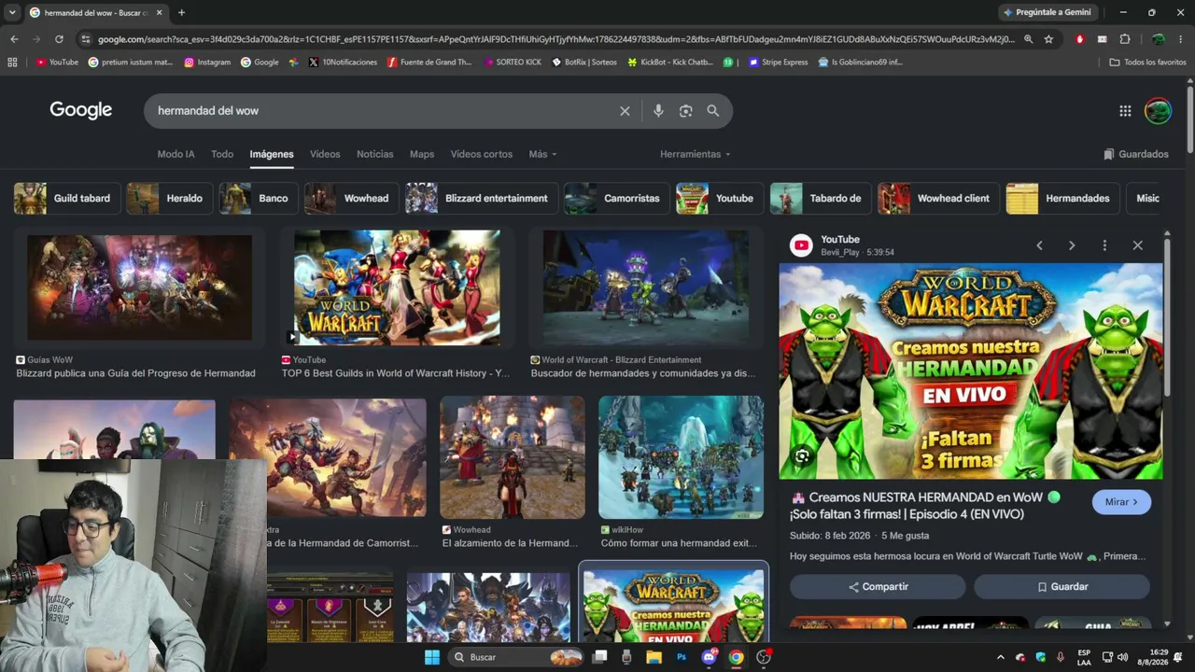Open the Buscador de hermandades image result

click(x=646, y=287)
